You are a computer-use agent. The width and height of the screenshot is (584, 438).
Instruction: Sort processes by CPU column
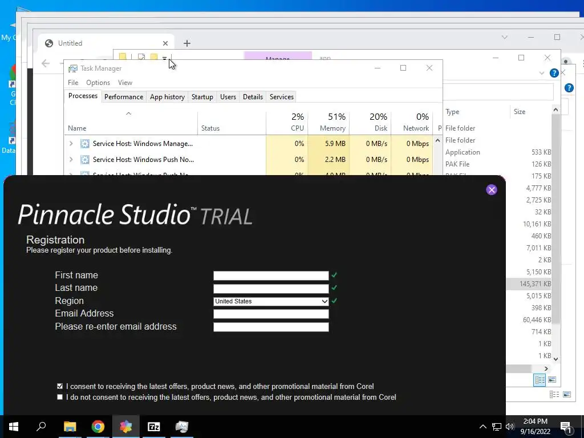pyautogui.click(x=287, y=123)
